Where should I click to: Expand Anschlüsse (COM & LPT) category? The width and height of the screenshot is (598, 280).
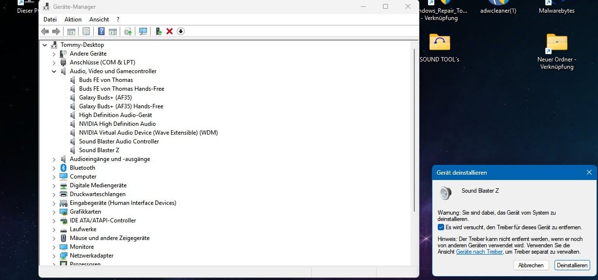[54, 62]
